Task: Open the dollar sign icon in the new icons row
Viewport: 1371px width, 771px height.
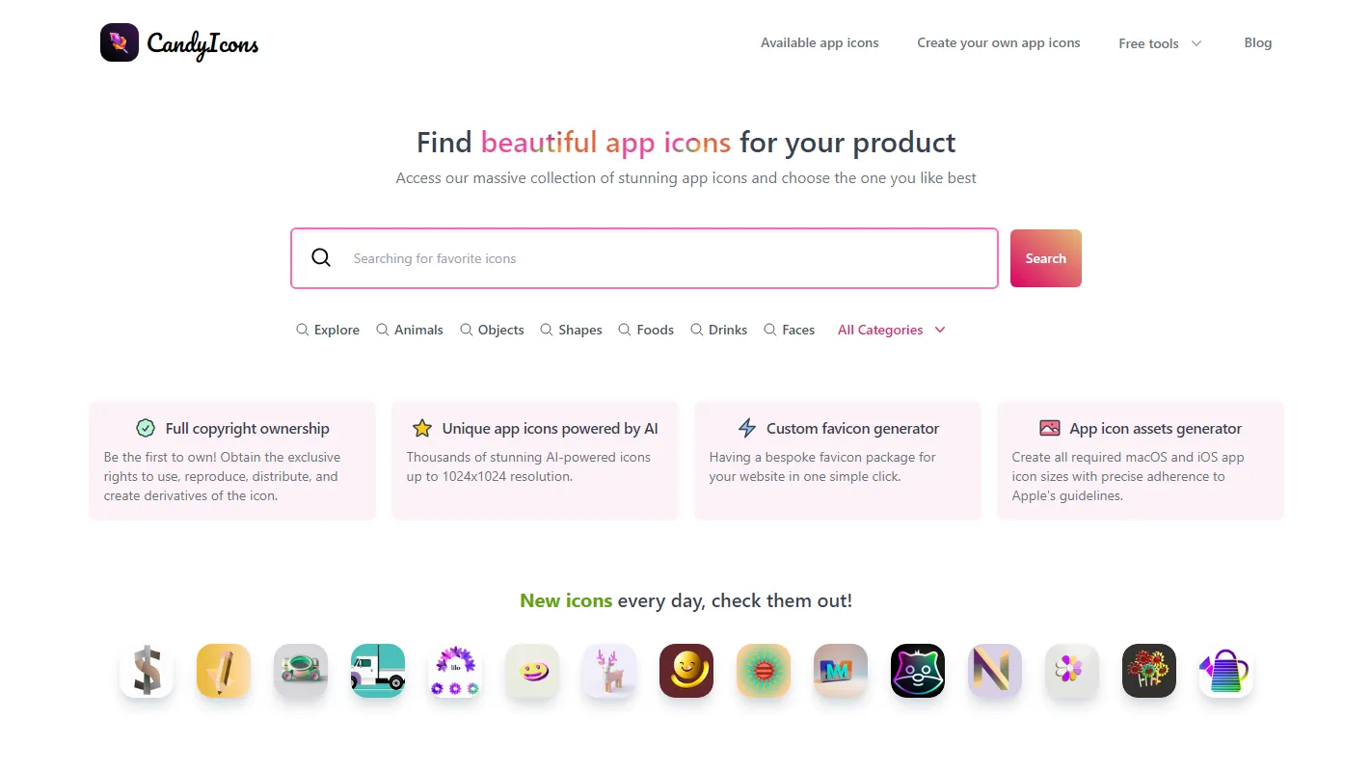Action: 147,671
